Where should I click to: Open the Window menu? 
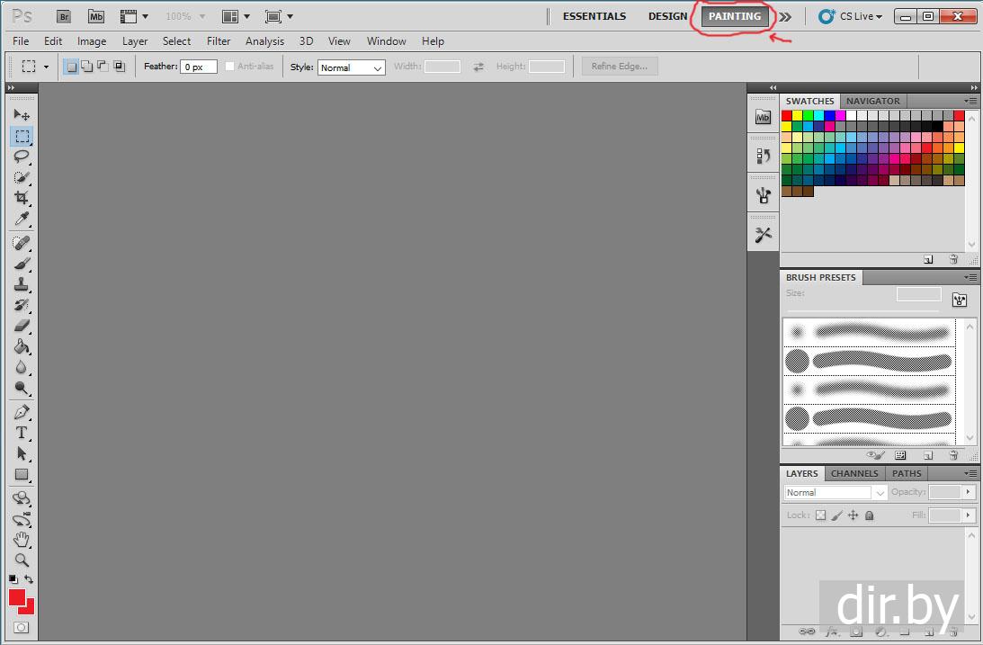point(386,41)
